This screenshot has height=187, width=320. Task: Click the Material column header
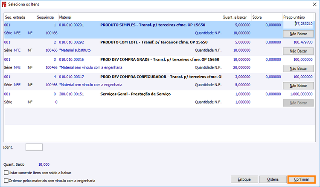tap(140, 17)
